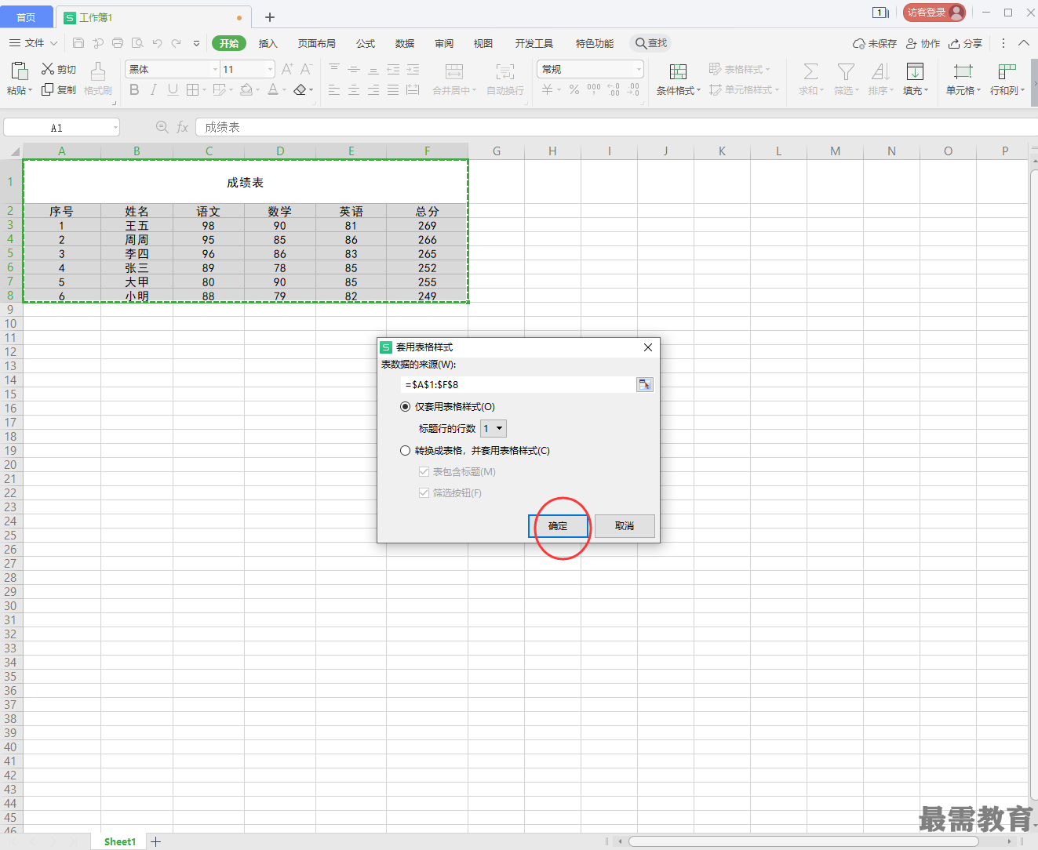
Task: Expand the Name Box dropdown arrow
Action: (115, 127)
